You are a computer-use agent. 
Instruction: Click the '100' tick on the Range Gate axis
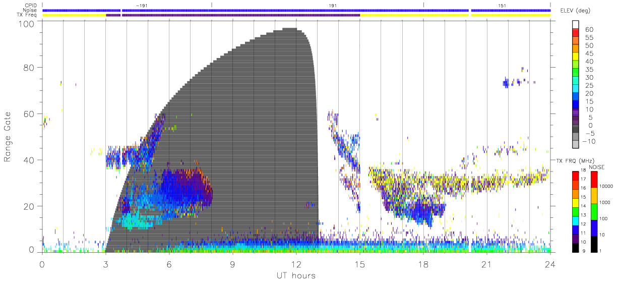tap(27, 24)
